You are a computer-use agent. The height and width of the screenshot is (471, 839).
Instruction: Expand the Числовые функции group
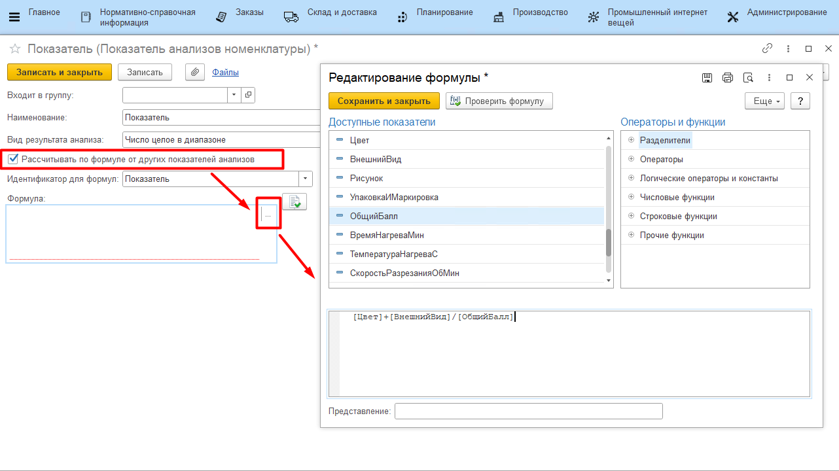tap(632, 197)
